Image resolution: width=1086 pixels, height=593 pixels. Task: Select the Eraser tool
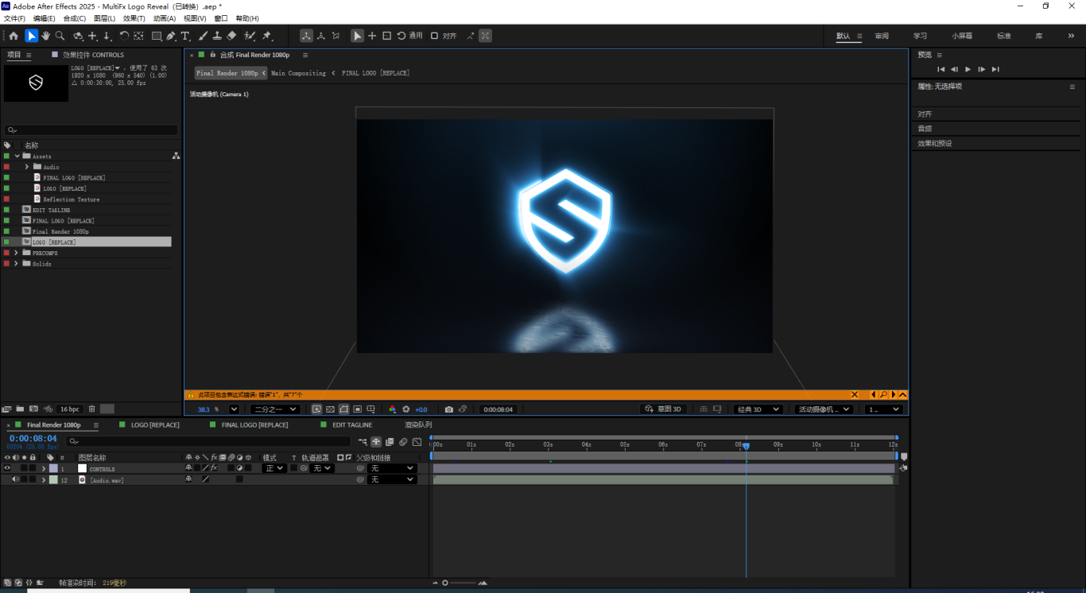point(231,36)
